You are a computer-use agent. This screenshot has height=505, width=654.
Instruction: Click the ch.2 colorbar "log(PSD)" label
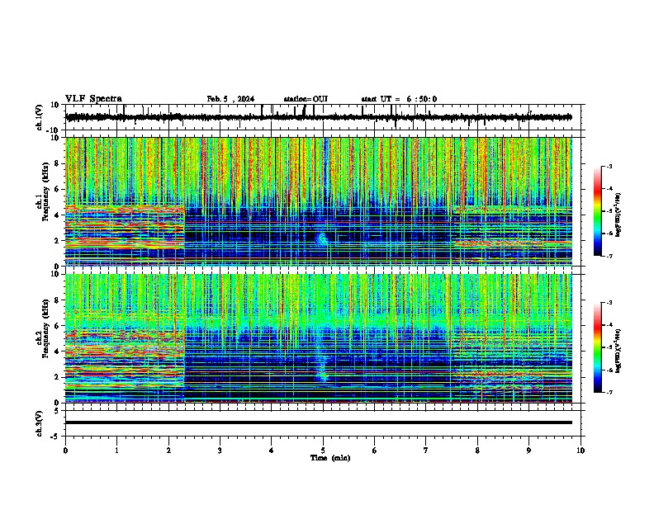point(618,351)
